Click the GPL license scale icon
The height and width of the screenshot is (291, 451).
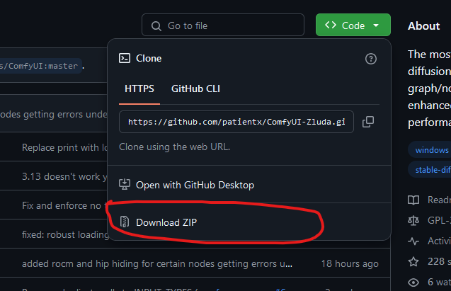click(413, 220)
